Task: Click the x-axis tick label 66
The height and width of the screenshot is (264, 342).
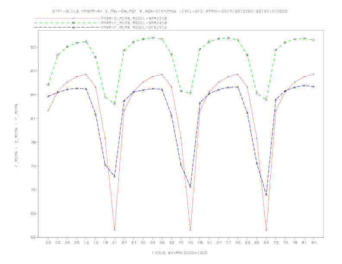Action: (257, 242)
